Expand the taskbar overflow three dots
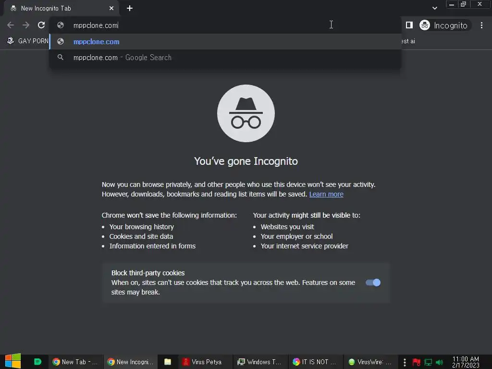The image size is (492, 369). tap(405, 362)
